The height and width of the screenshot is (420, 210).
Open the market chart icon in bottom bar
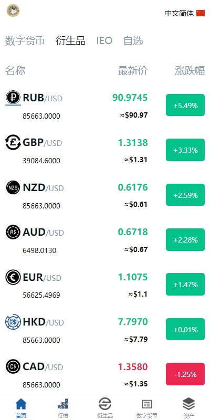click(63, 404)
